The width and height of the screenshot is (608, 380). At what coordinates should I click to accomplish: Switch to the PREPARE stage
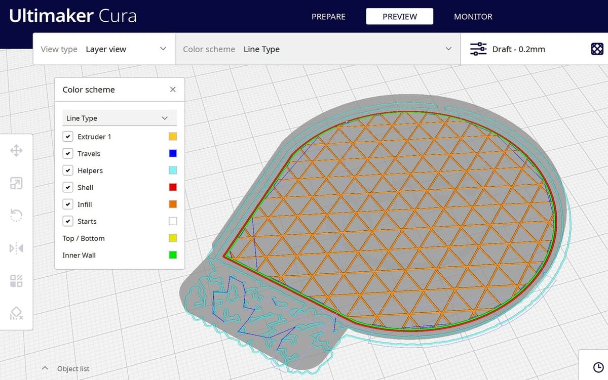pos(328,16)
